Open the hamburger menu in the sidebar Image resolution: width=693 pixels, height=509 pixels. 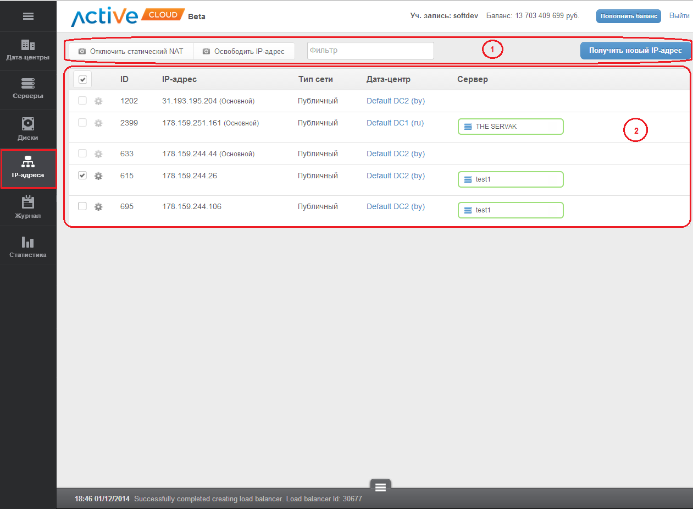(x=28, y=17)
